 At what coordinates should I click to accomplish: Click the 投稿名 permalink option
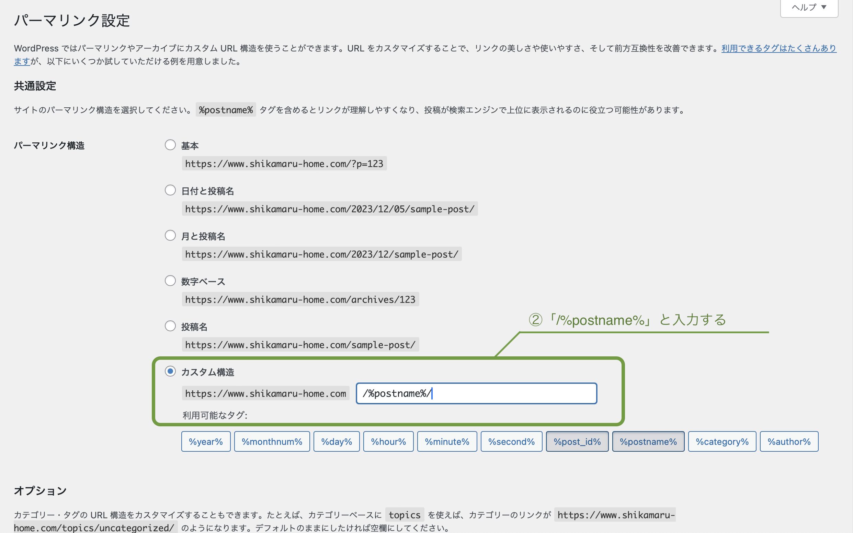170,325
